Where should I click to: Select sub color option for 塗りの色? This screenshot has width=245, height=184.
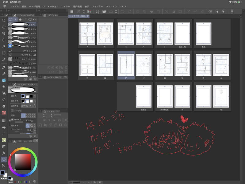coord(27,101)
